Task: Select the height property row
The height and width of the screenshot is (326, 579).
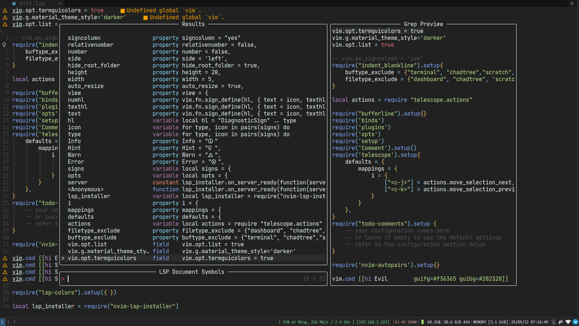Action: pos(194,72)
